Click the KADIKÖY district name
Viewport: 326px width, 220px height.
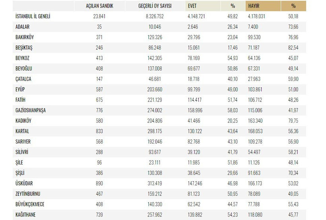[23, 121]
